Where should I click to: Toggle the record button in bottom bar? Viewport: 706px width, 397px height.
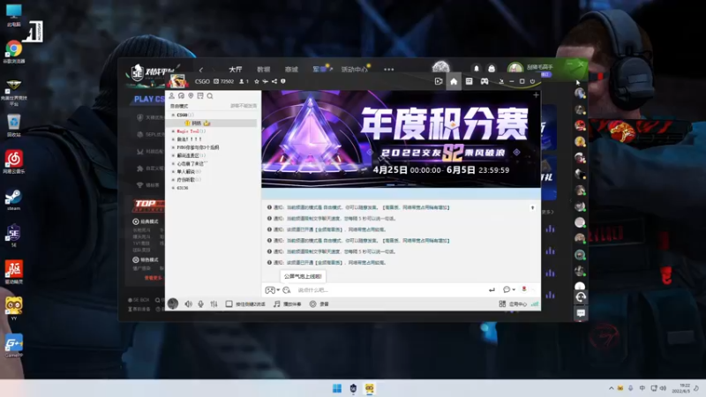click(x=319, y=303)
